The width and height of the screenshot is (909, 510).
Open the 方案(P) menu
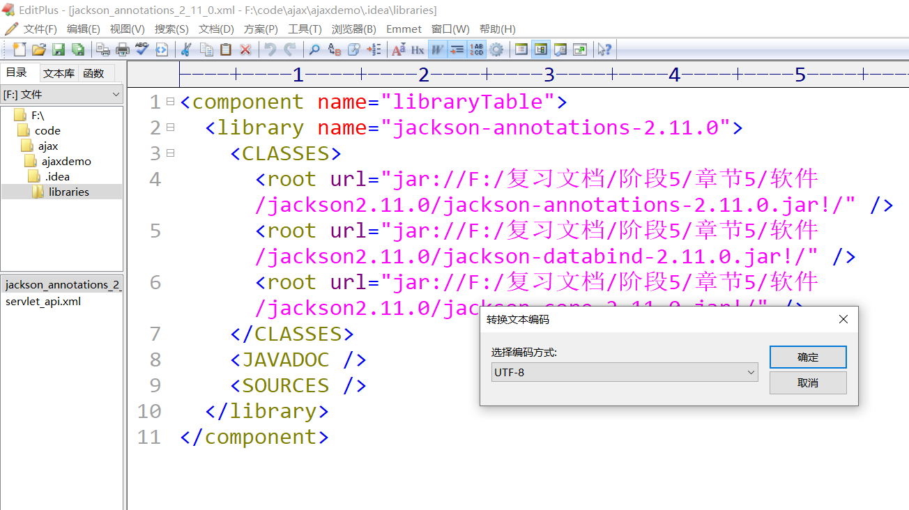click(x=261, y=29)
